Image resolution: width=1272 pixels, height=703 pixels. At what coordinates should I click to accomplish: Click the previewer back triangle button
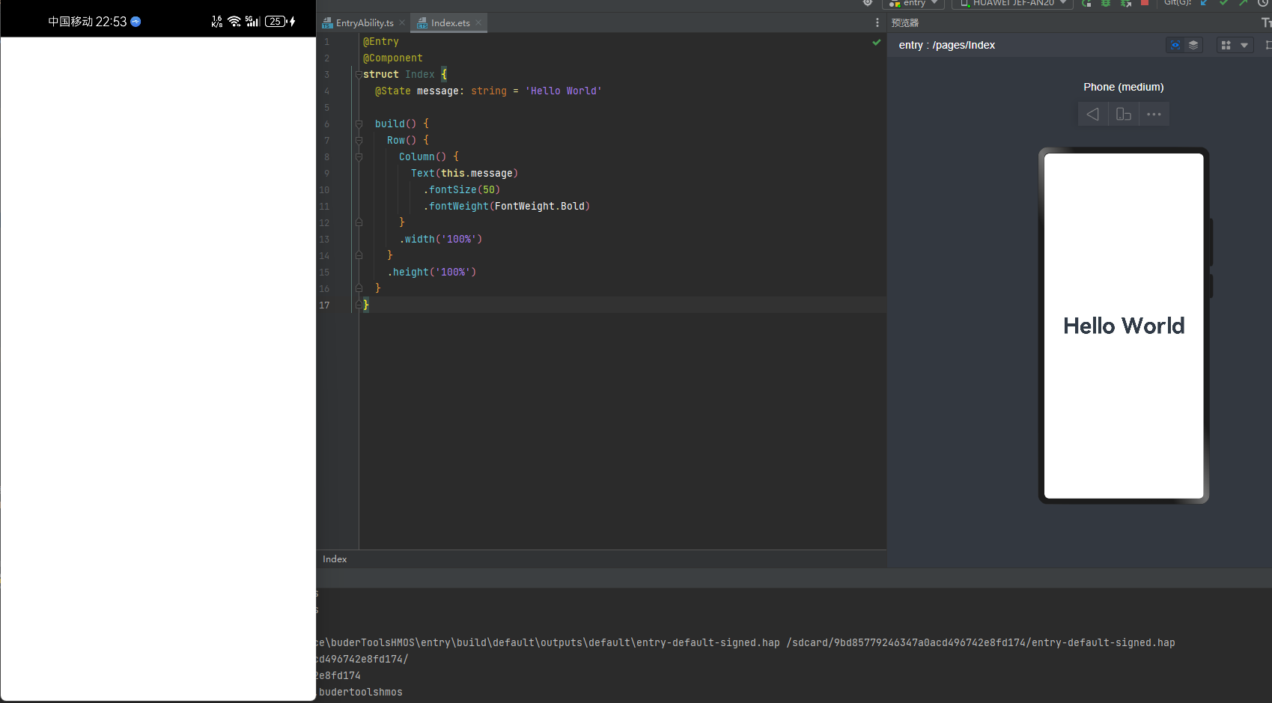coord(1093,115)
